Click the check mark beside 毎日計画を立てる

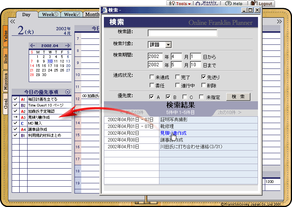click(15, 99)
